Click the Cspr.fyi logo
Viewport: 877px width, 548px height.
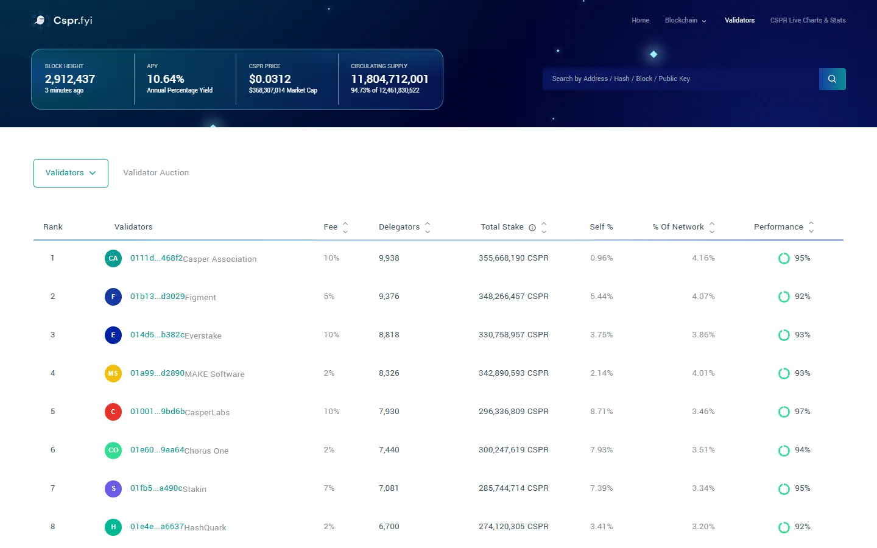click(63, 20)
